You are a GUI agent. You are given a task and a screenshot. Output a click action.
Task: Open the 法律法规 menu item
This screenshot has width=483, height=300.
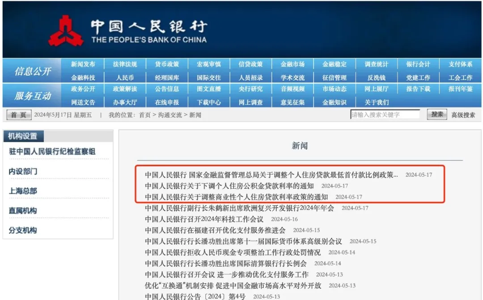(x=125, y=64)
